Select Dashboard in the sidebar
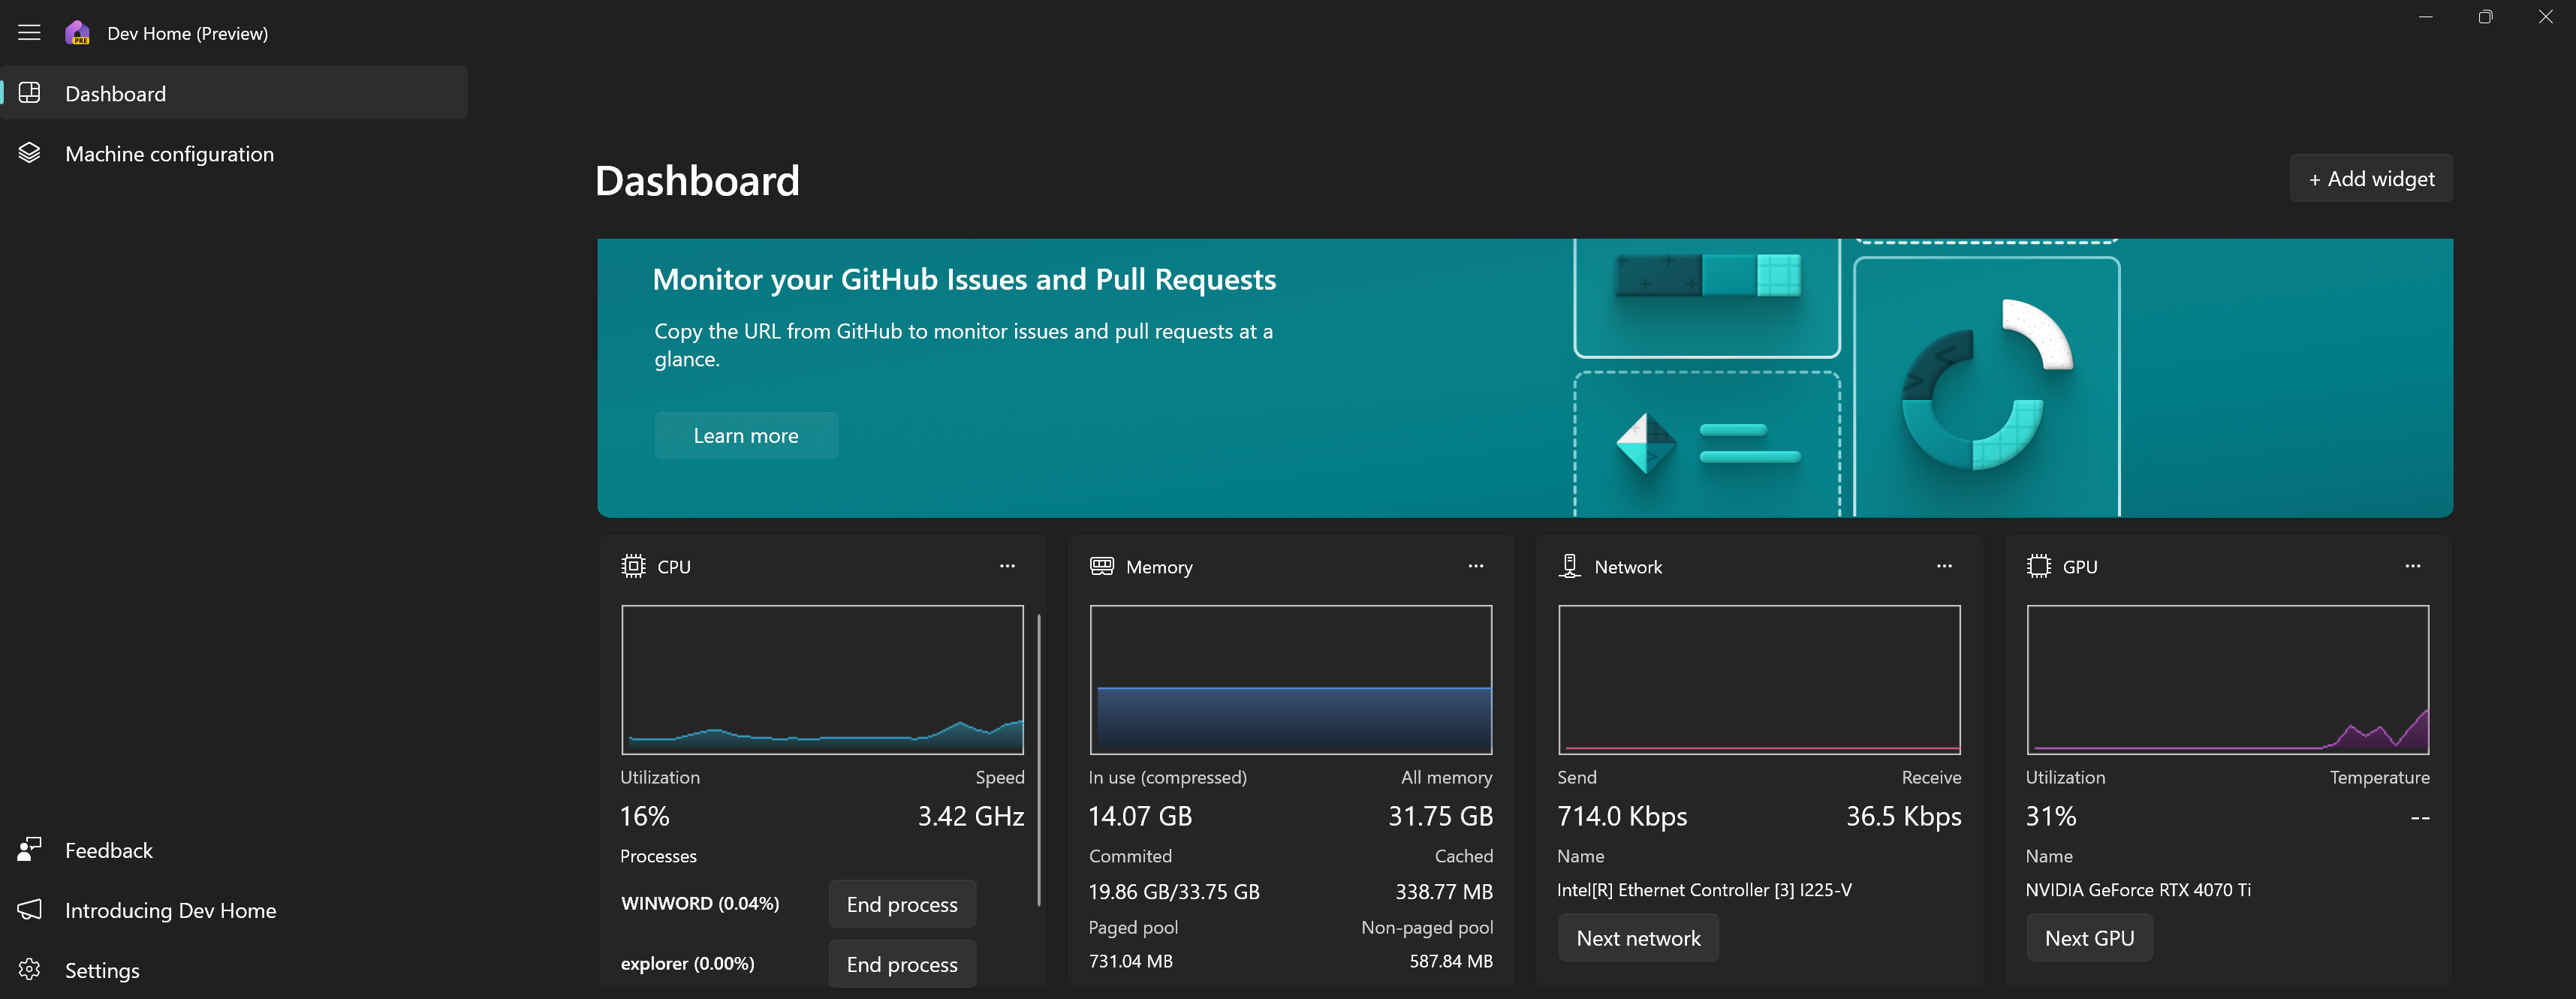This screenshot has height=999, width=2576. click(115, 93)
